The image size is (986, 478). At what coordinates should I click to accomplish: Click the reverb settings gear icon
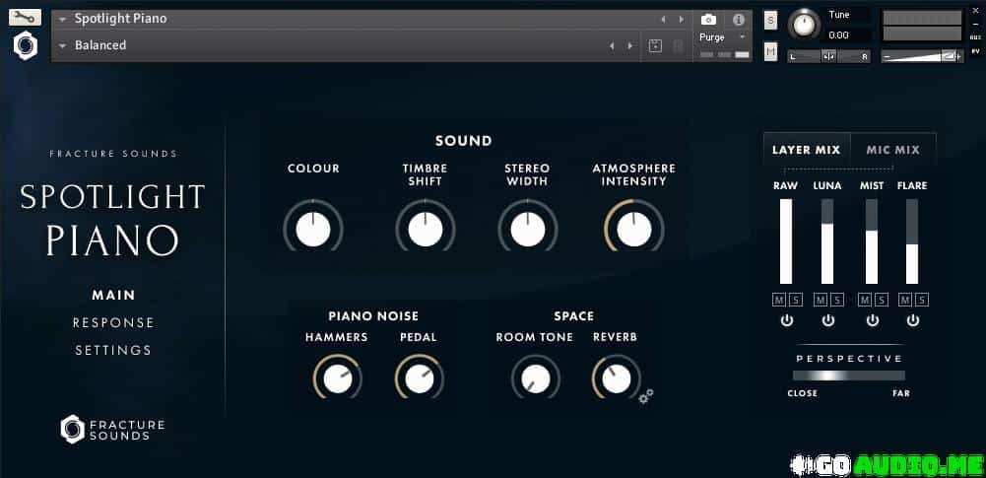[x=646, y=396]
